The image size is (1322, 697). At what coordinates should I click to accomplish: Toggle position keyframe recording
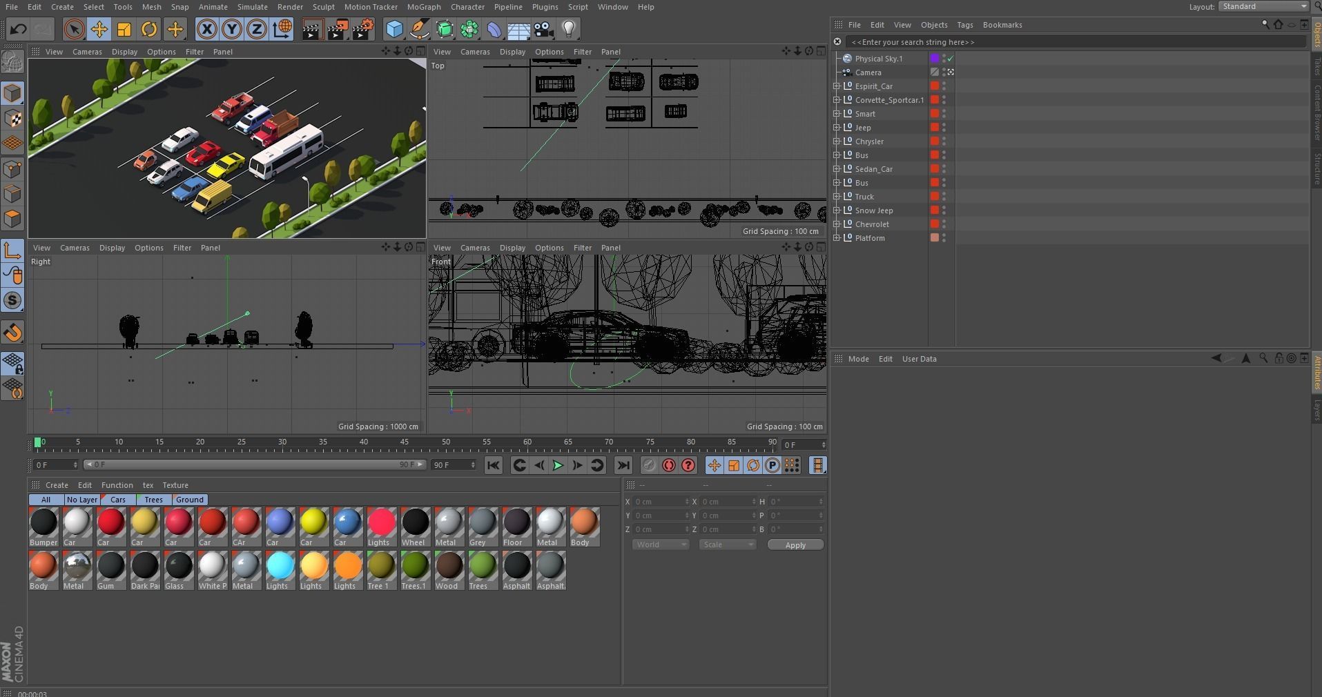(x=715, y=465)
